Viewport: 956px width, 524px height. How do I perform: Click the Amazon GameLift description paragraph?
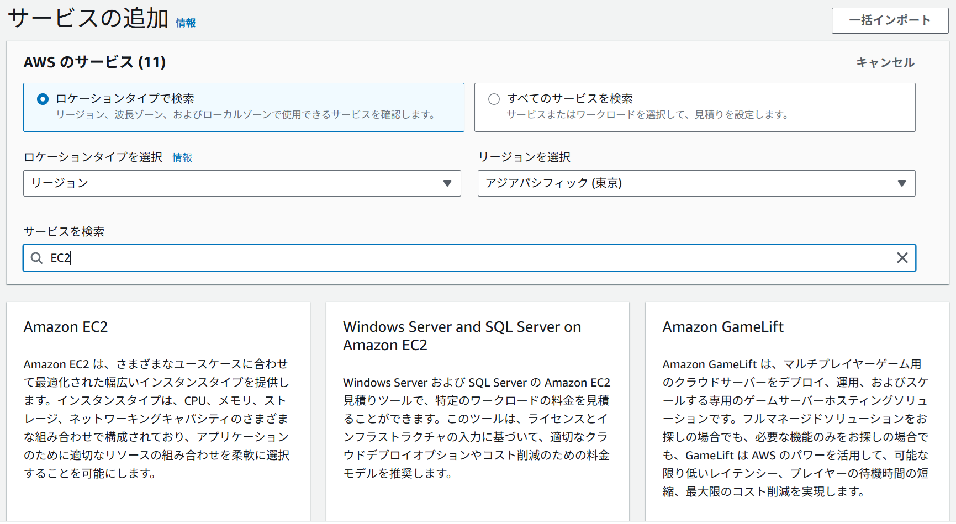795,427
